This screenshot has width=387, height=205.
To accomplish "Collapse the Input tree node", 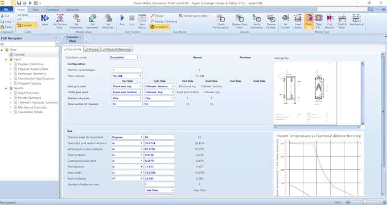I will pos(6,60).
